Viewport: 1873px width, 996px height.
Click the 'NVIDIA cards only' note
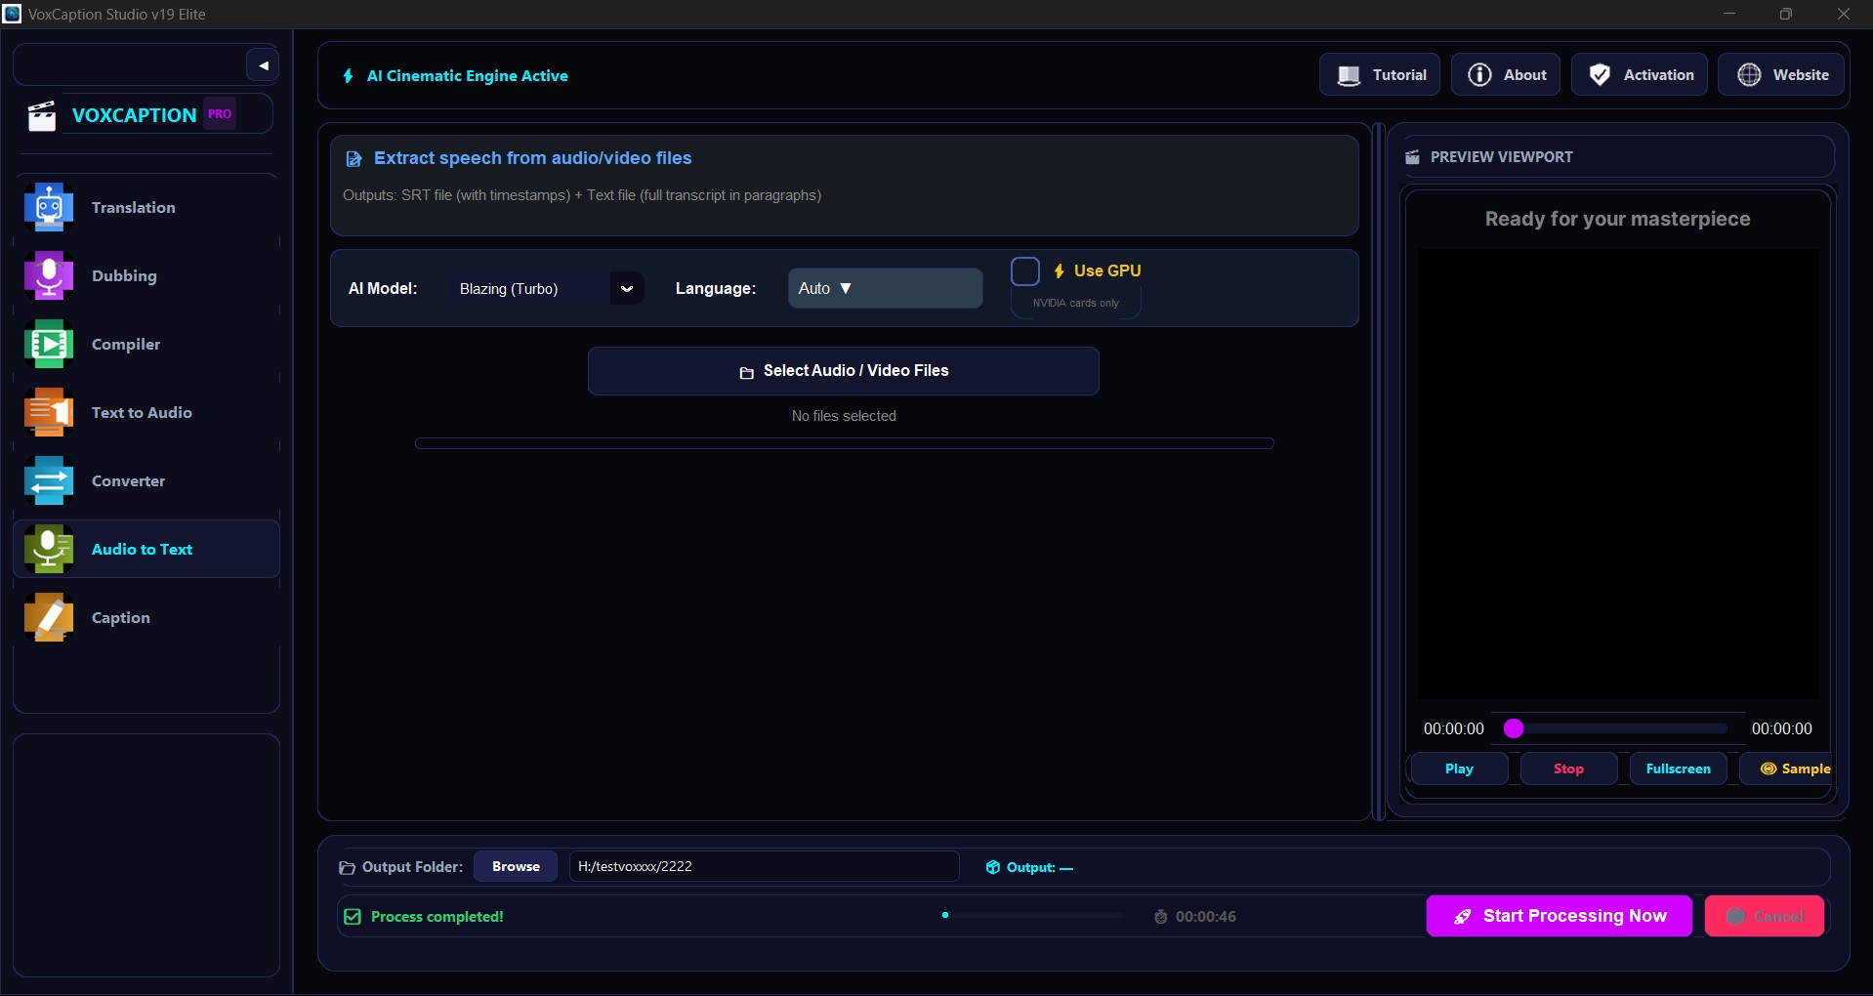pos(1076,303)
